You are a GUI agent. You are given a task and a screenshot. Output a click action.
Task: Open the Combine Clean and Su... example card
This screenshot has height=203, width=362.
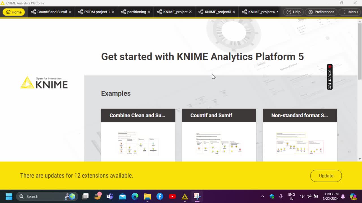pyautogui.click(x=138, y=135)
